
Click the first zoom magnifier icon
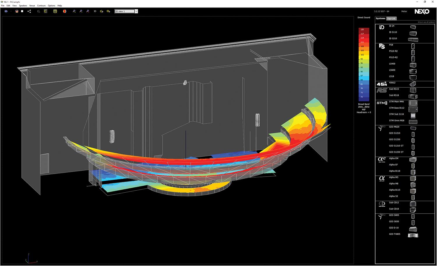point(74,11)
